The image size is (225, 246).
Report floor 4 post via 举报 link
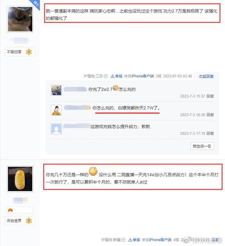point(136,240)
